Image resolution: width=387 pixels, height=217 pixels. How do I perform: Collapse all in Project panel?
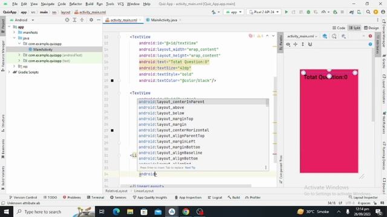[82, 20]
